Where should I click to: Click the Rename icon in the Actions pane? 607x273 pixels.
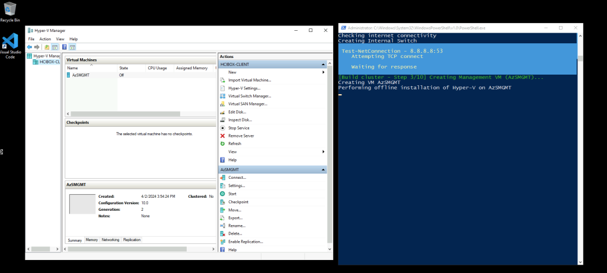[x=223, y=226]
